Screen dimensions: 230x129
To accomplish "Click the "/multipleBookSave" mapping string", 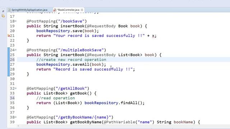I will pos(81,50).
